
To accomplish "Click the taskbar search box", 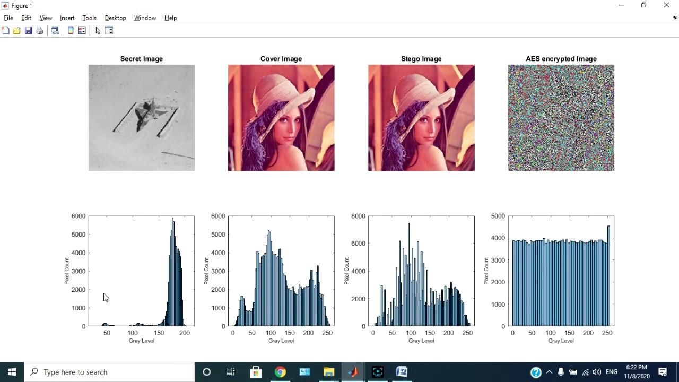I will pos(110,372).
